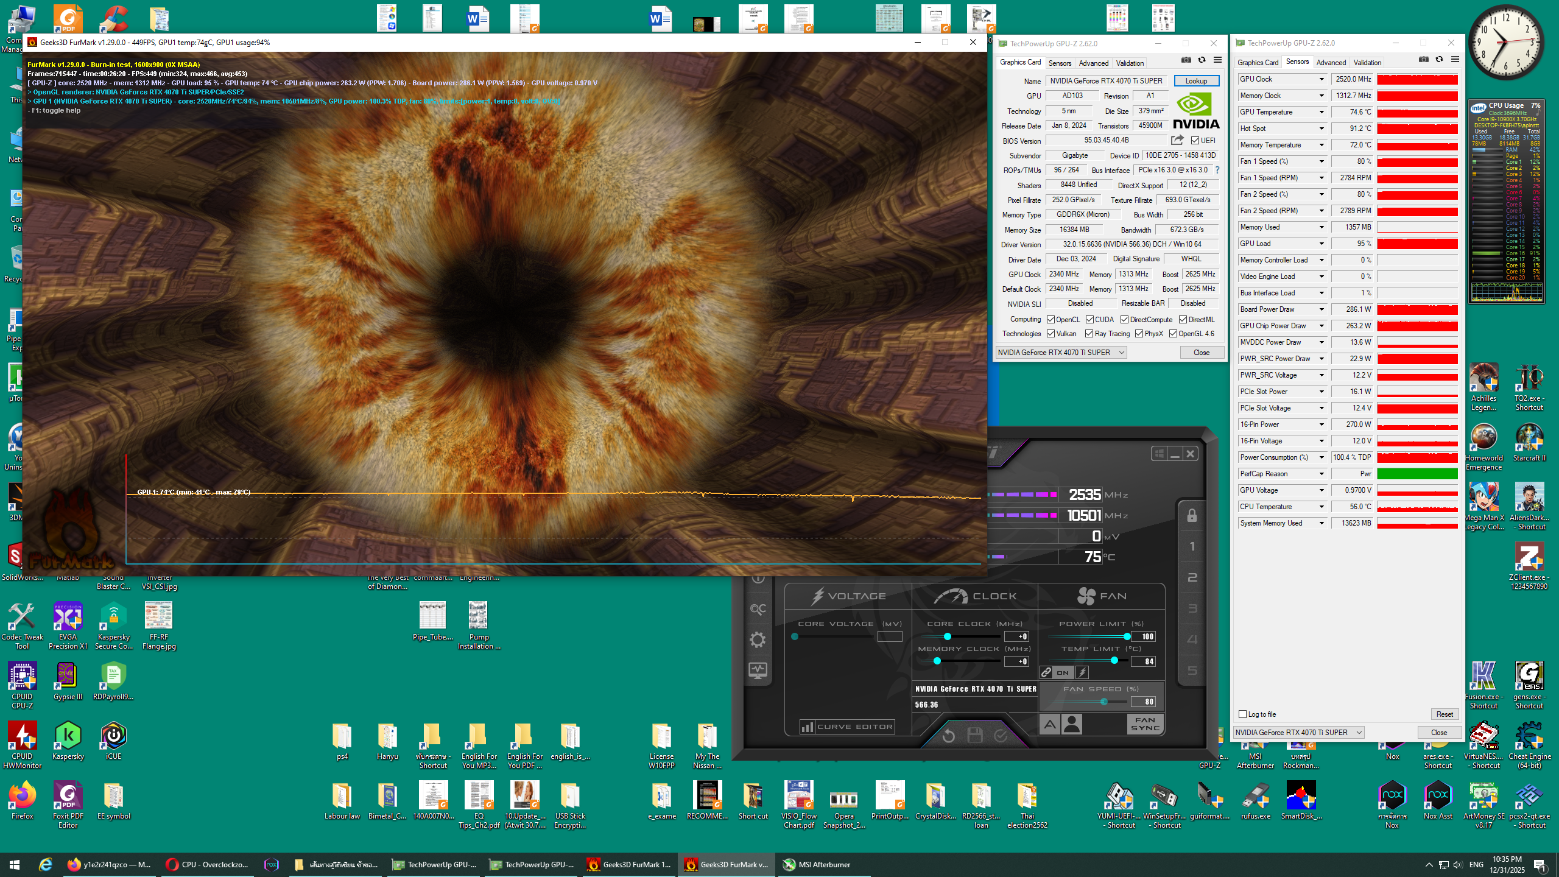Image resolution: width=1559 pixels, height=877 pixels.
Task: Toggle the UEFI checkbox in GPU-Z
Action: (x=1195, y=141)
